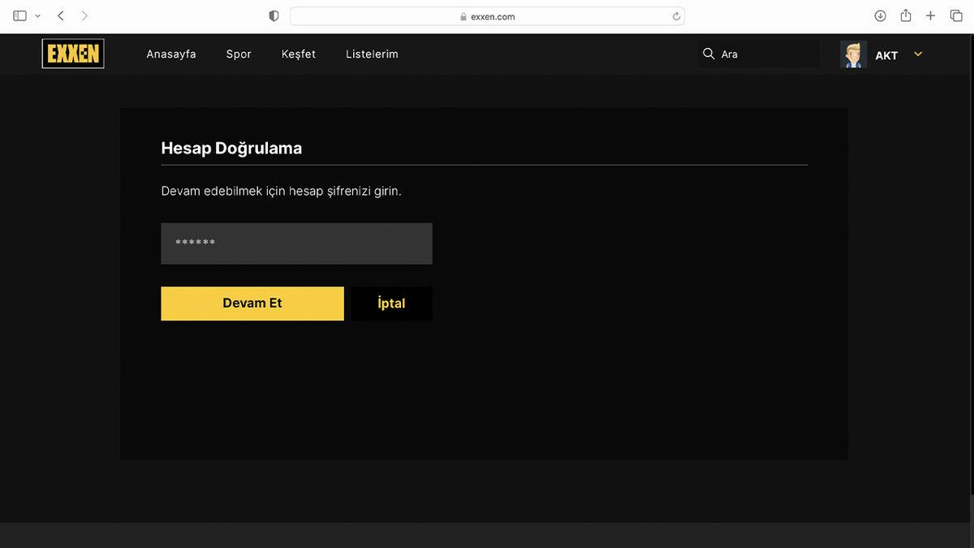
Task: Click the privacy report shield icon
Action: 274,16
